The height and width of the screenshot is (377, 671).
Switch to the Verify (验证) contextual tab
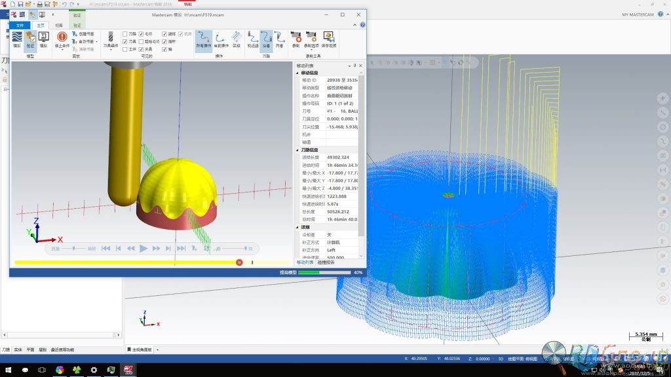pos(77,26)
